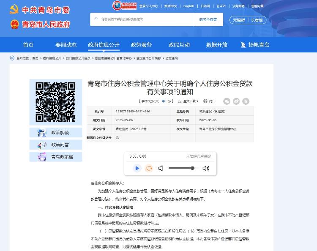This screenshot has width=317, height=251.
Task: Open 政策解读 sidebar button
Action: (56, 133)
